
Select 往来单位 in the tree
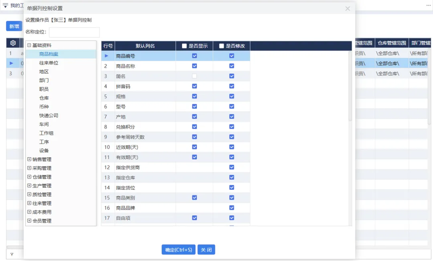pyautogui.click(x=49, y=63)
